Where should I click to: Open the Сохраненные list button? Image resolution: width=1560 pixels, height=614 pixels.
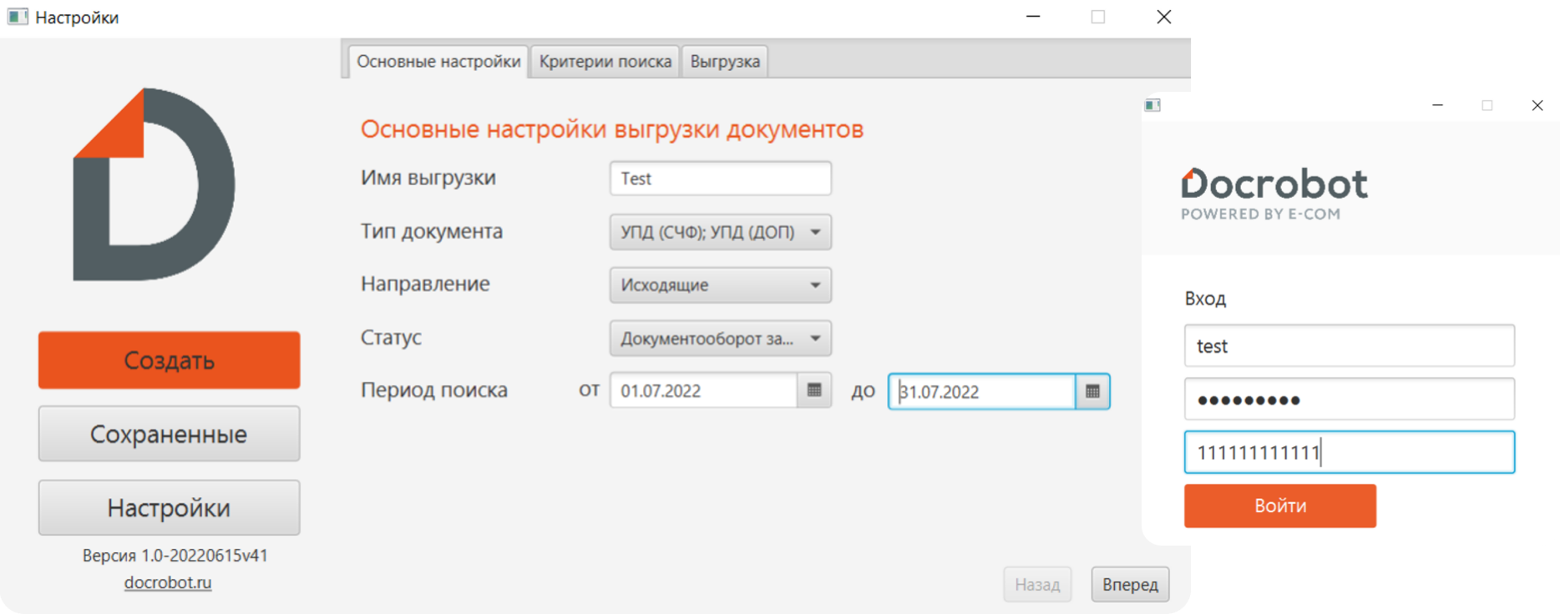pyautogui.click(x=169, y=434)
